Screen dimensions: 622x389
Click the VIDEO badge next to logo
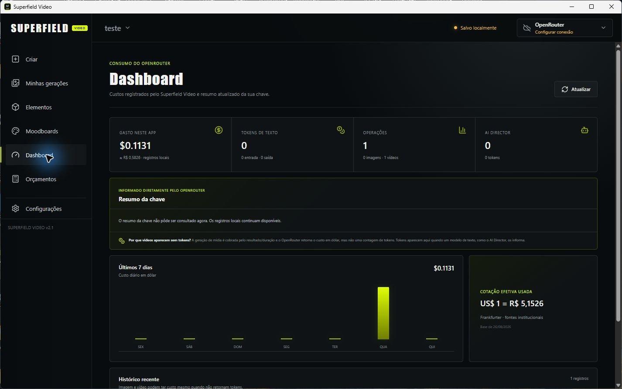(80, 28)
